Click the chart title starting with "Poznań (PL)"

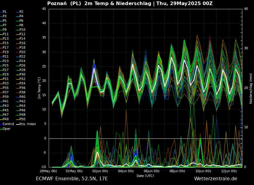click(x=130, y=4)
